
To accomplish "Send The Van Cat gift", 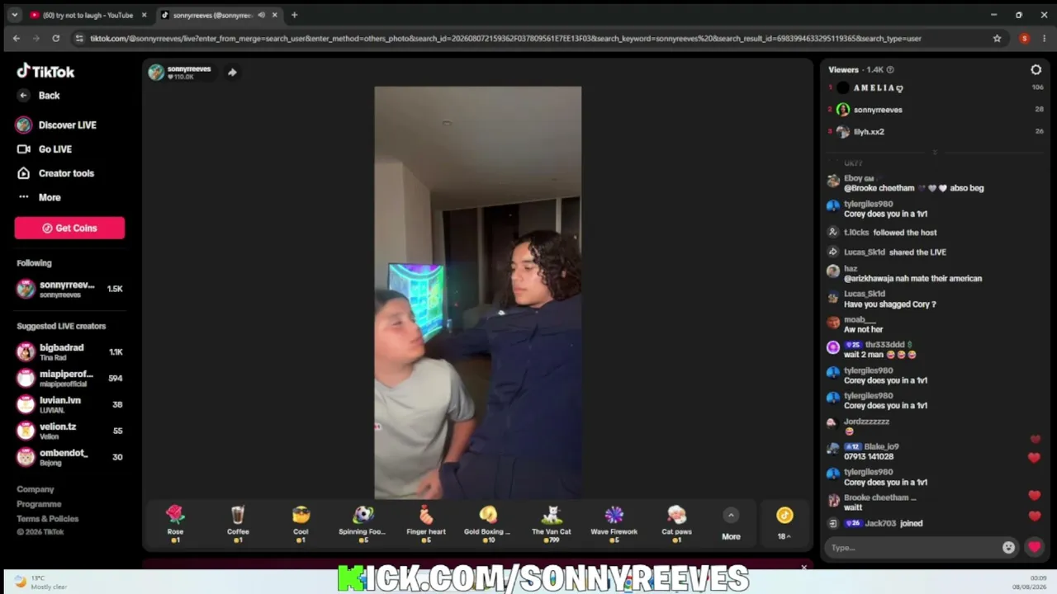I will (551, 525).
